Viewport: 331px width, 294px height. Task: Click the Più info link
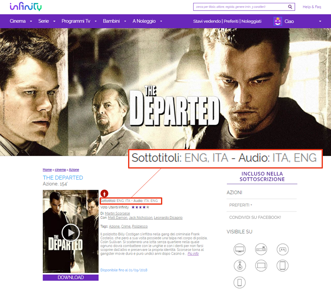point(193,253)
